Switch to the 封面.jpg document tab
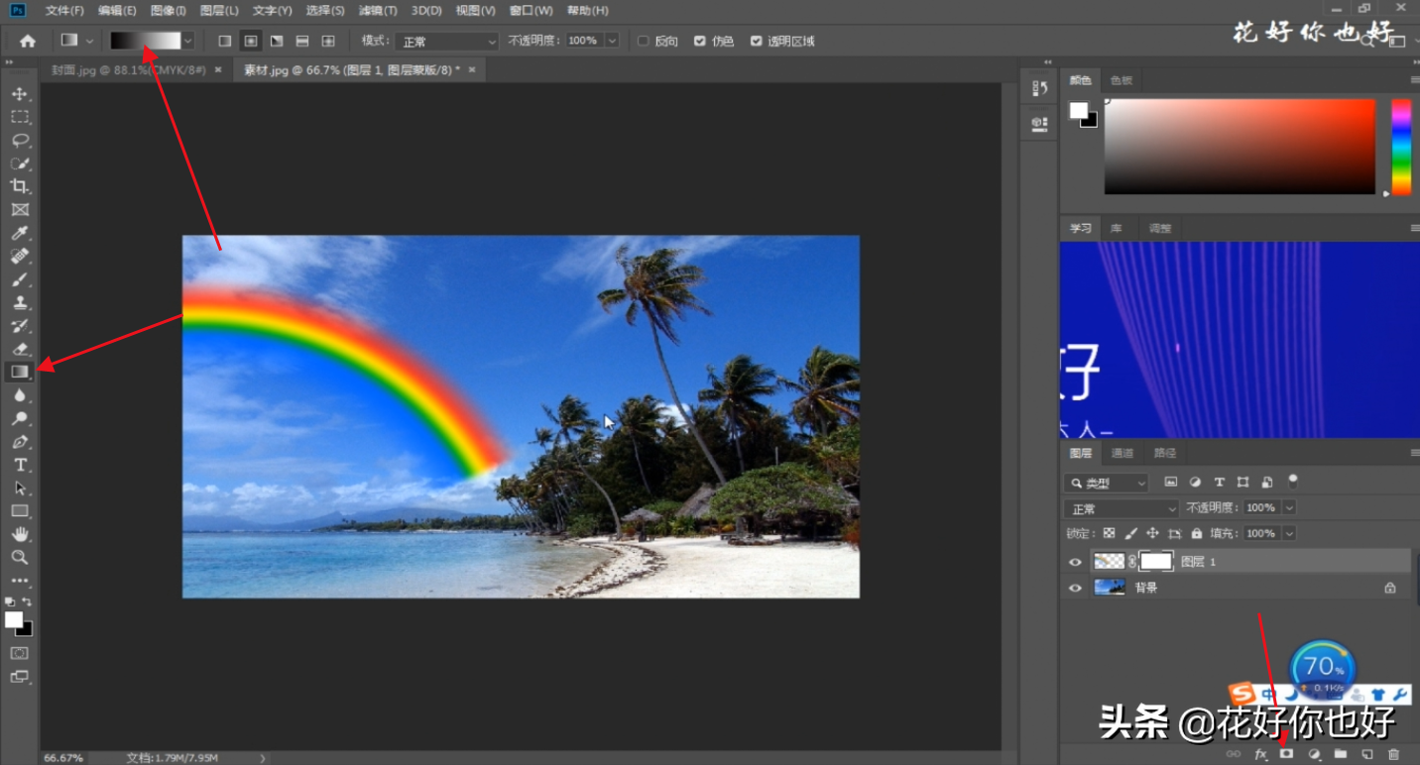1420x765 pixels. 129,70
